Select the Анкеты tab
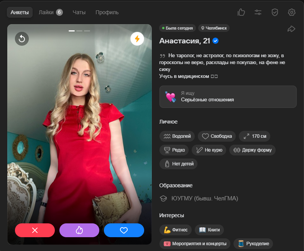The height and width of the screenshot is (251, 304). (x=20, y=12)
